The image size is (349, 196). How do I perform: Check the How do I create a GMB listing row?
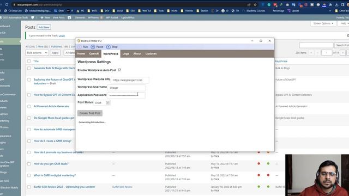tap(29, 141)
